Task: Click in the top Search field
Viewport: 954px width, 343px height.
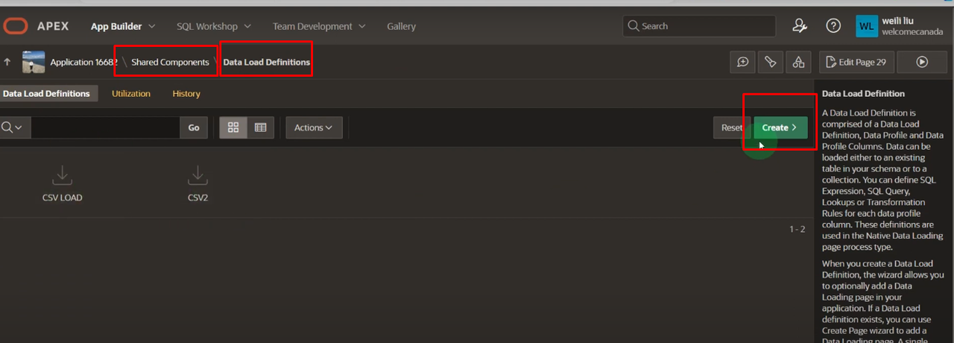Action: (x=698, y=26)
